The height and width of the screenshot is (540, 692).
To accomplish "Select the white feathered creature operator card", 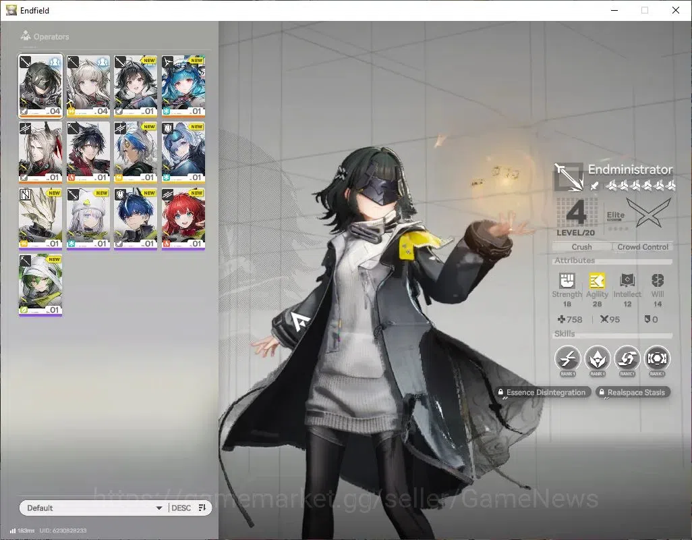I will pos(40,219).
